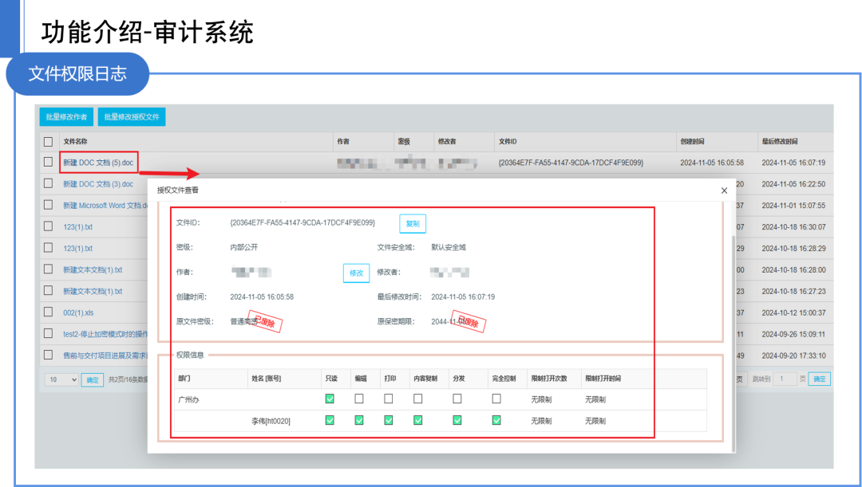
Task: Click the 密级 column header
Action: pos(404,142)
